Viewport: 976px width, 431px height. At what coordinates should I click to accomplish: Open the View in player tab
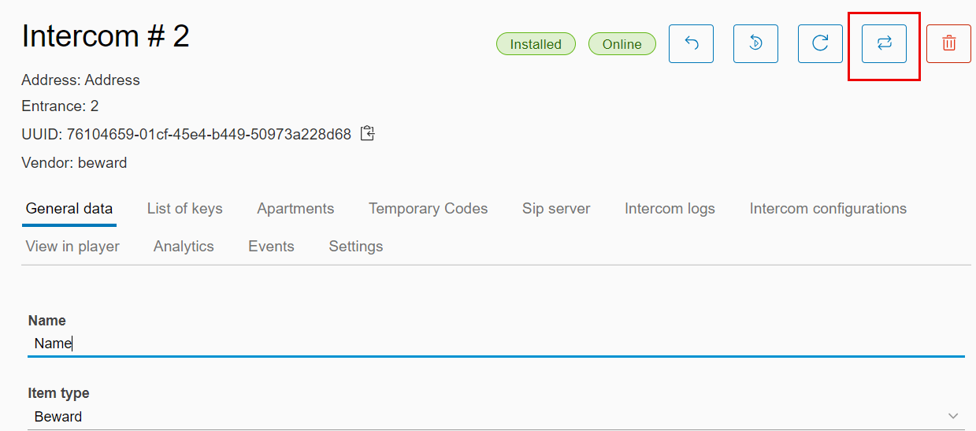[72, 247]
